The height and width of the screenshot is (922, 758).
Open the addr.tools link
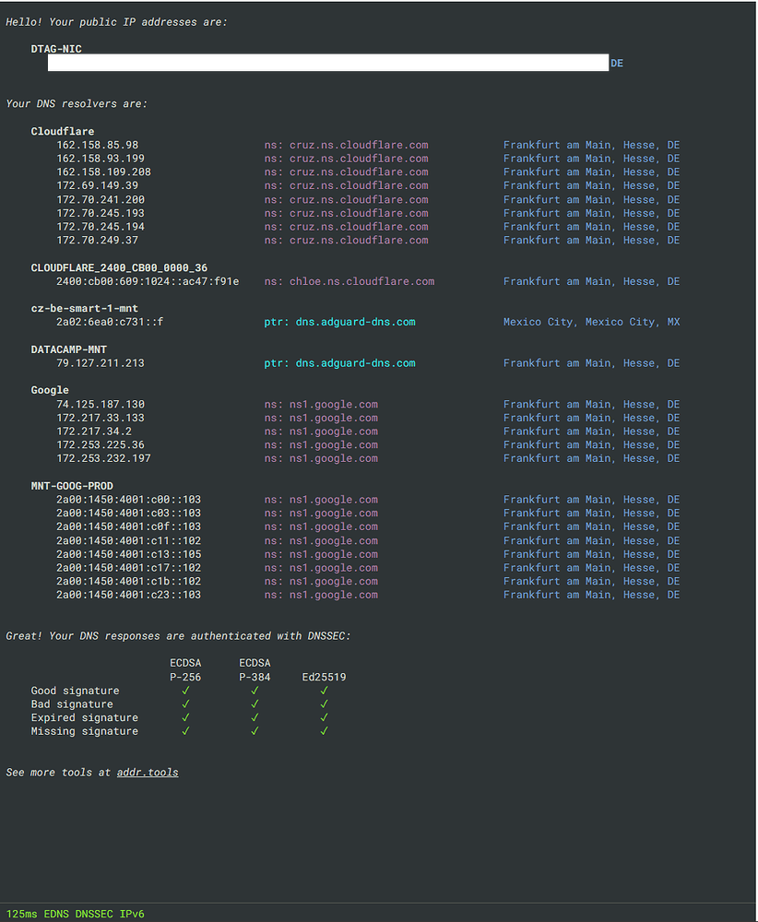click(x=148, y=773)
